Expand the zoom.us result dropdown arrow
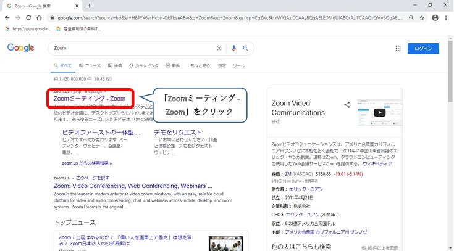The width and height of the screenshot is (454, 251). point(73,178)
